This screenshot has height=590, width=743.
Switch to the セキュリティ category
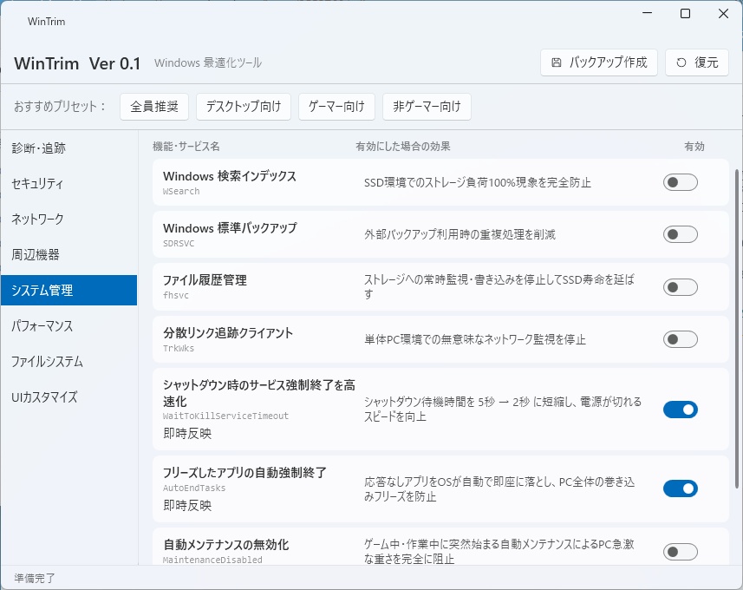pos(68,184)
